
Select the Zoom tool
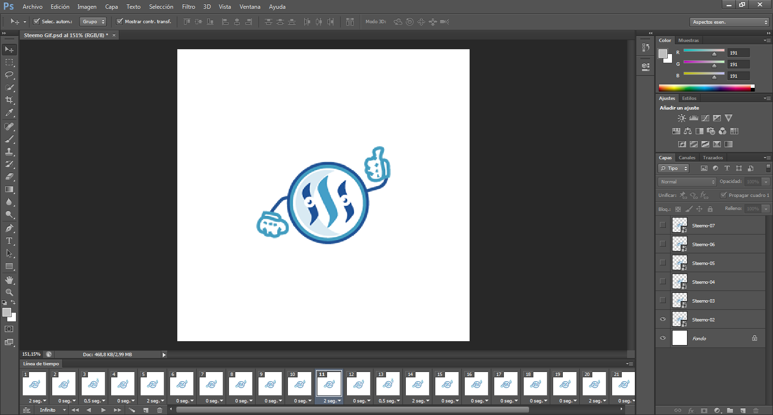coord(9,292)
